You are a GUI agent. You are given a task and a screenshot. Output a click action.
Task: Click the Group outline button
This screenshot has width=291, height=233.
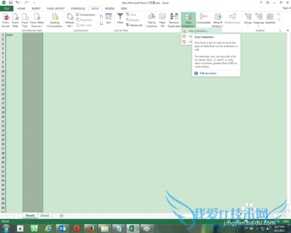click(248, 20)
